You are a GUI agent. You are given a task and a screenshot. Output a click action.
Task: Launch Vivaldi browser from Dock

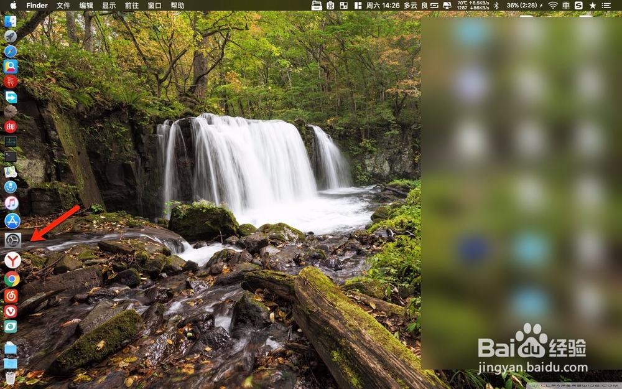pos(11,312)
